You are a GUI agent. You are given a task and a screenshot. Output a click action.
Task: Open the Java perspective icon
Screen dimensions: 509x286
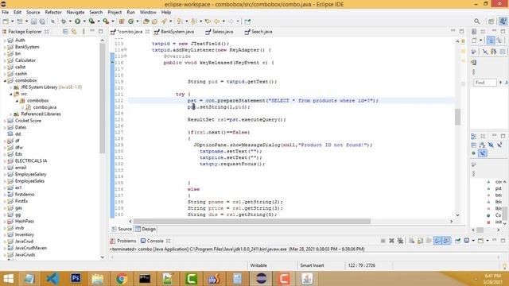coord(503,21)
